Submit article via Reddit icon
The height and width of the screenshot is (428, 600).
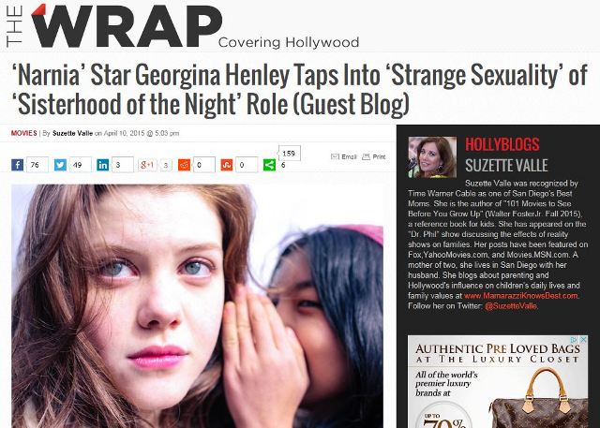184,165
